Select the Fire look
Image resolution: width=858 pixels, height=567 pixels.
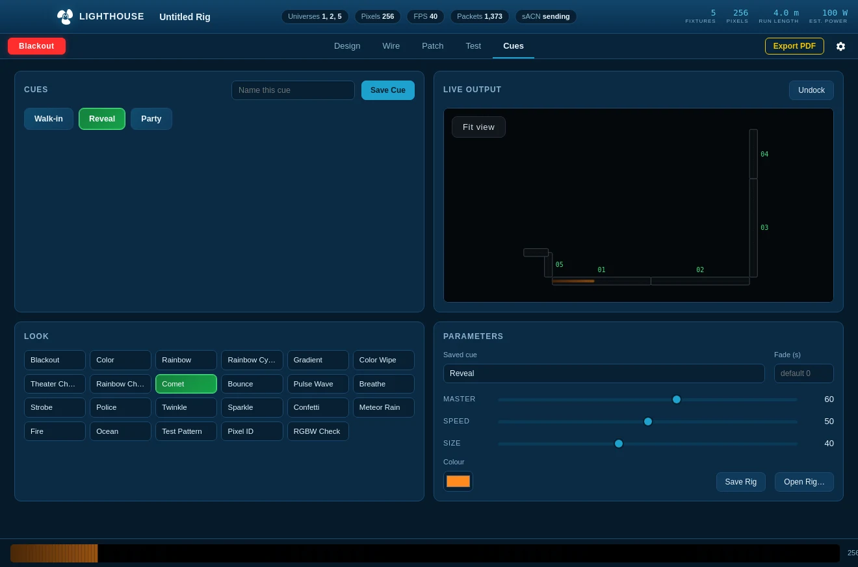[x=55, y=431]
